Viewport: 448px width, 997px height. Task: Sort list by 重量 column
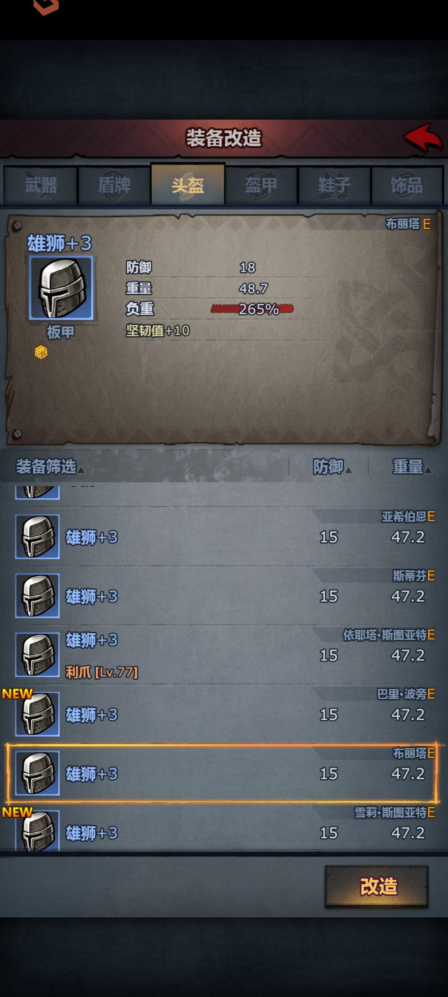click(x=412, y=467)
